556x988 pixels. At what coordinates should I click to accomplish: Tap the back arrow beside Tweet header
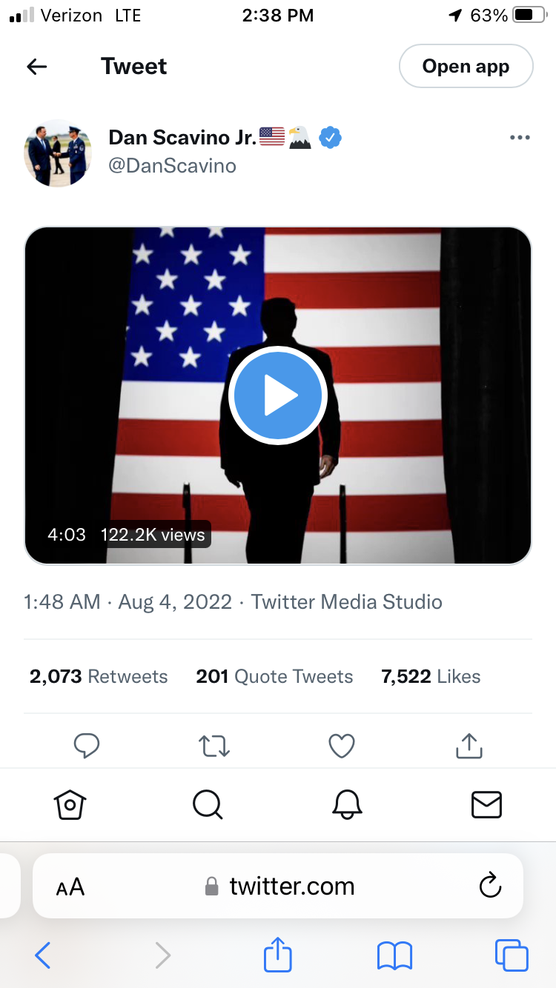pos(37,67)
